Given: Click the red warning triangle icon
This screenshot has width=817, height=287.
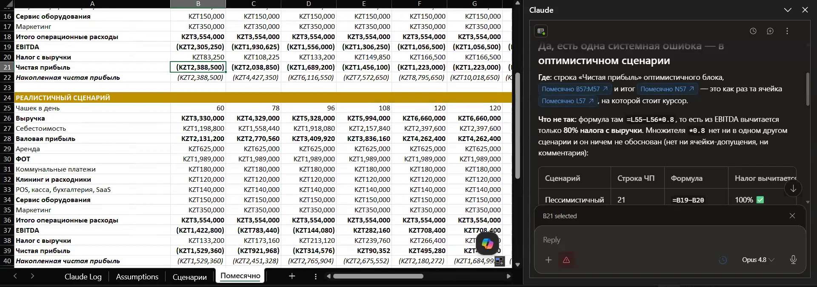Looking at the screenshot, I should [x=566, y=260].
